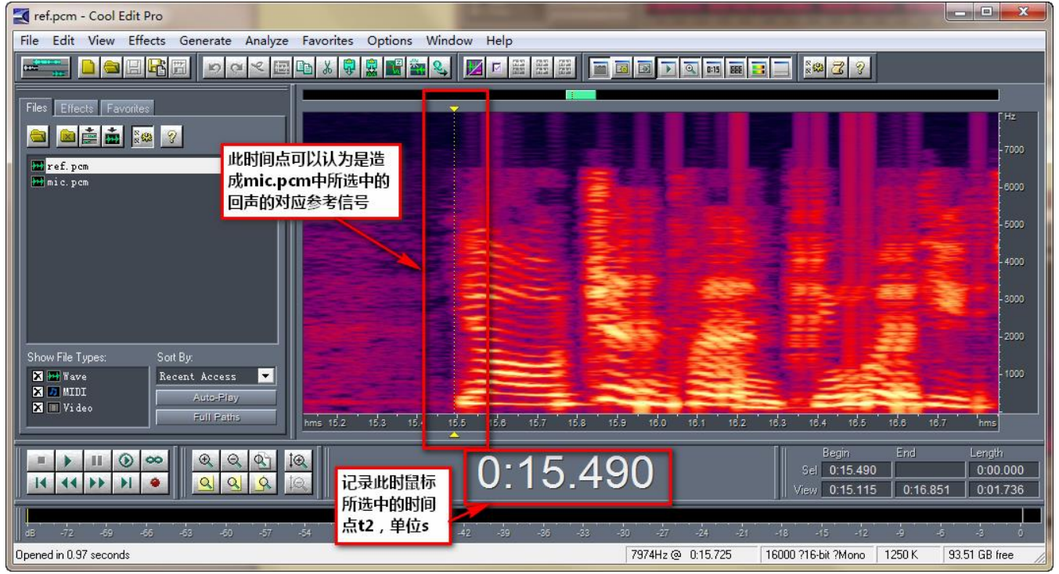The height and width of the screenshot is (574, 1059).
Task: Click the green range bar above the spectrogram
Action: (581, 95)
